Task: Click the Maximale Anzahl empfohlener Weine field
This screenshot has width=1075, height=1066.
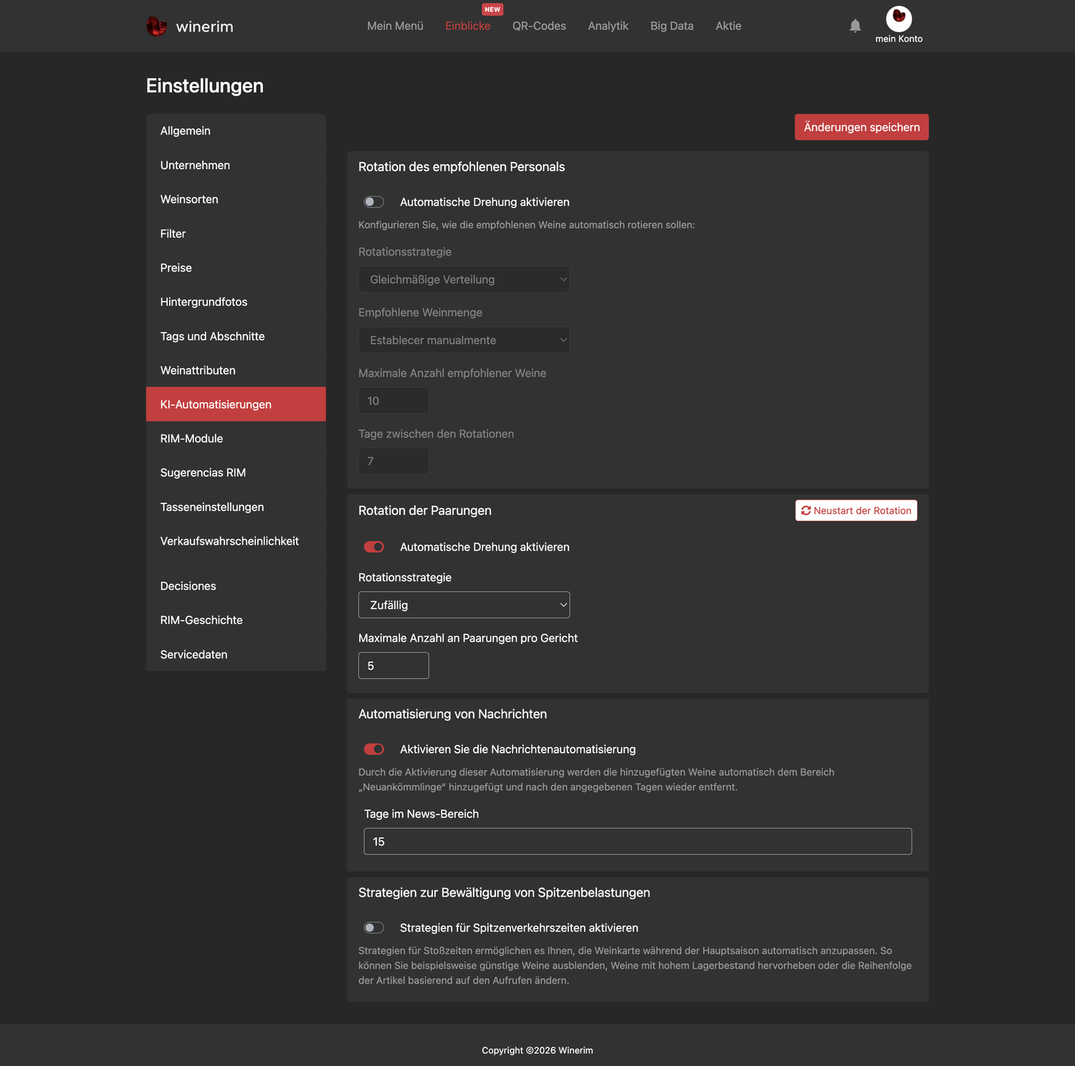Action: pyautogui.click(x=393, y=401)
